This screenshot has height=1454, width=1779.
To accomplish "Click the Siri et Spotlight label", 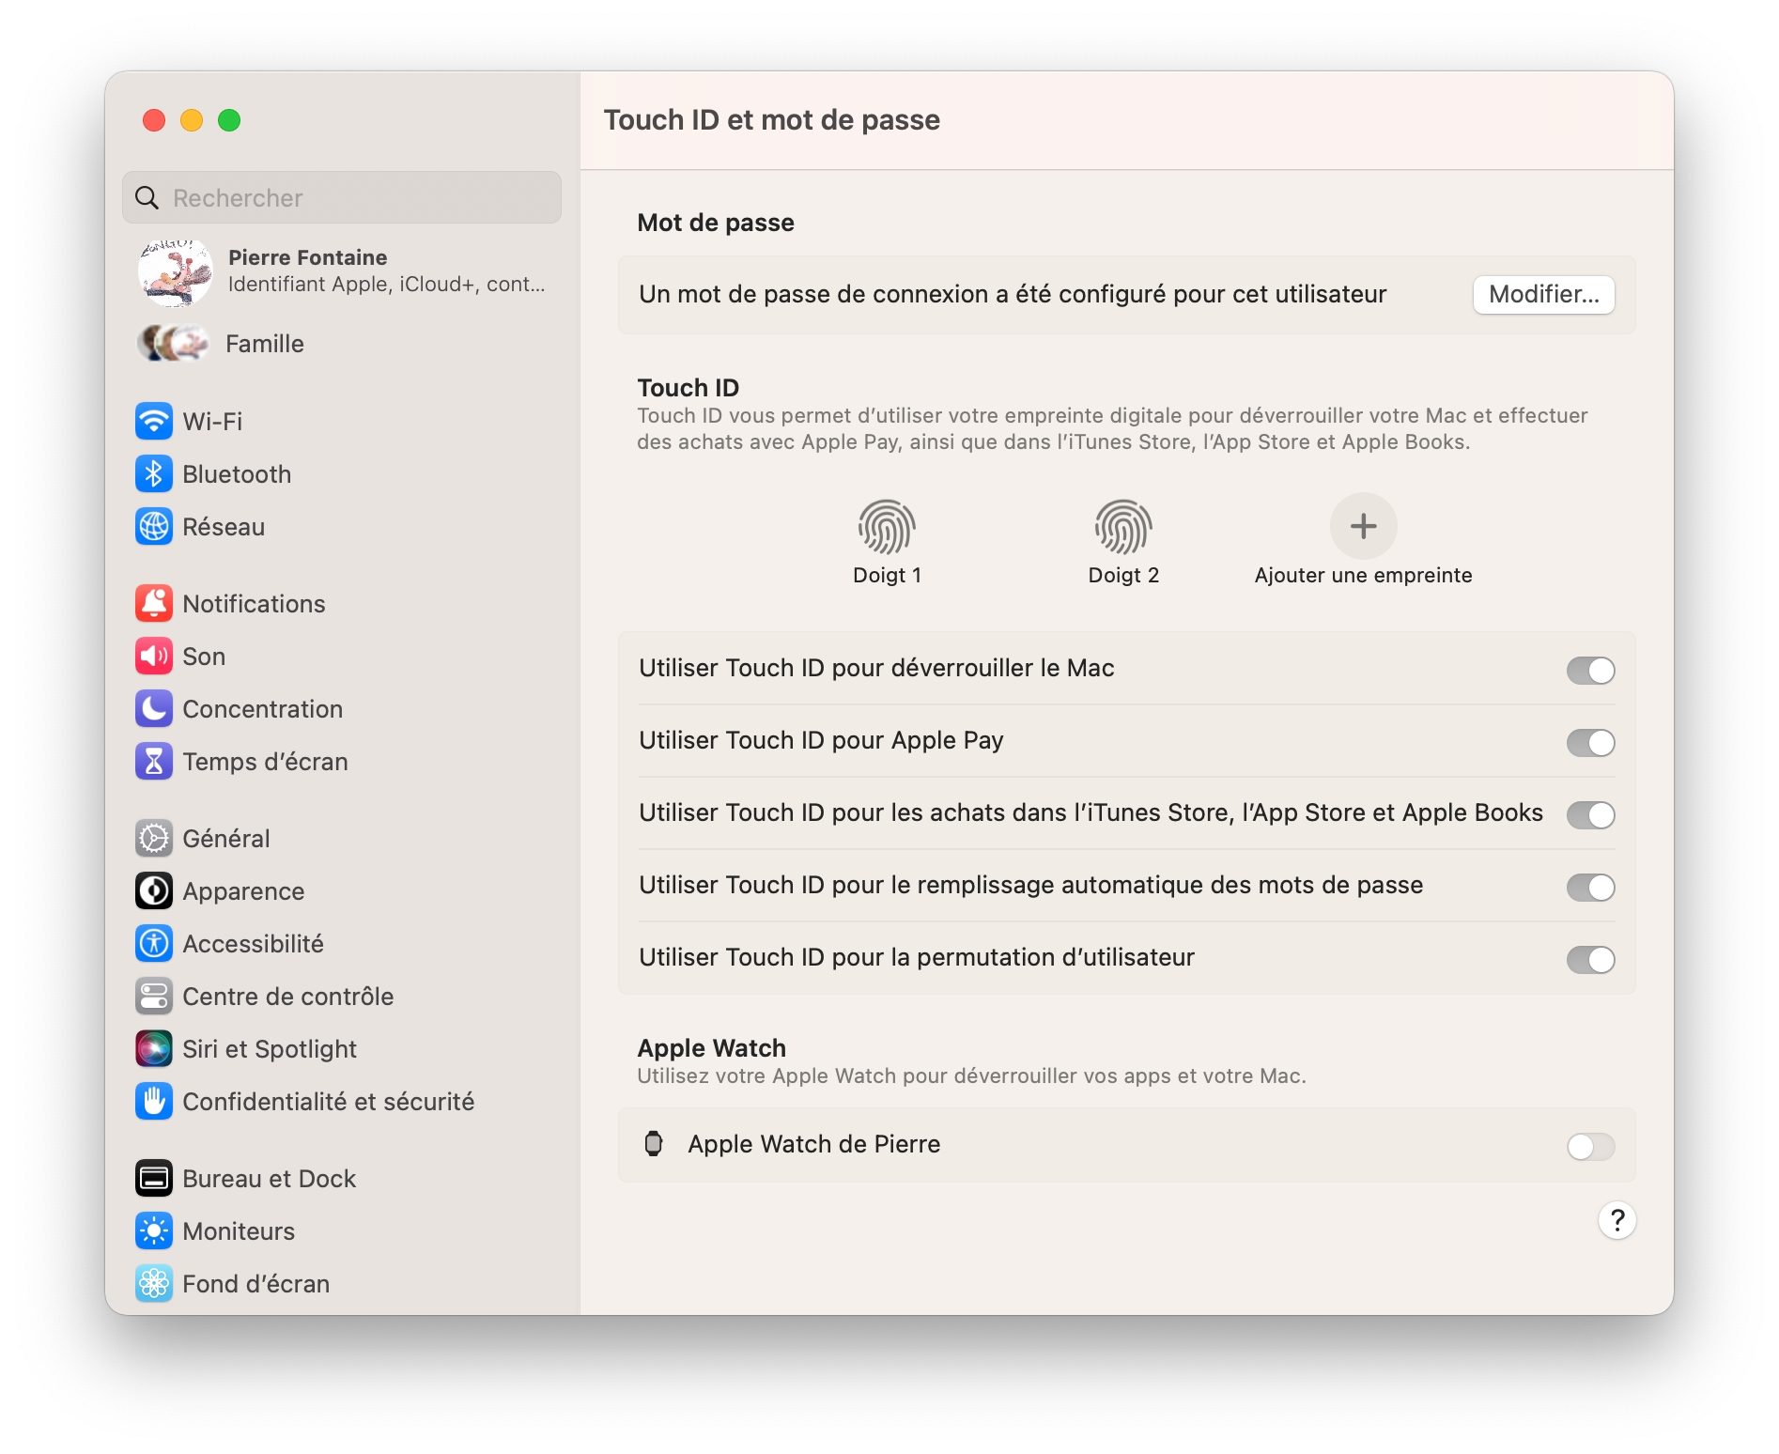I will pyautogui.click(x=270, y=1049).
